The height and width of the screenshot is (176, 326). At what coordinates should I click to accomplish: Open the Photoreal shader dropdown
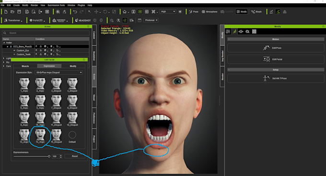(x=151, y=20)
